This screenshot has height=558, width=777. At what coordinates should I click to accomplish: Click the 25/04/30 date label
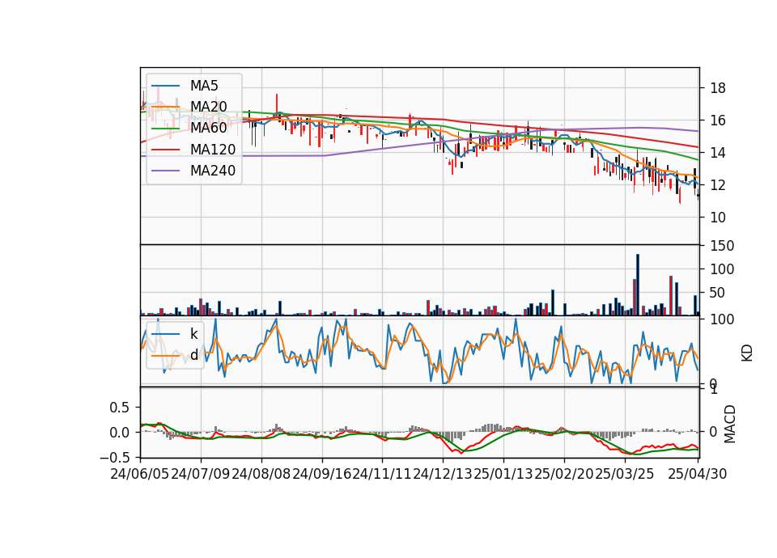pyautogui.click(x=697, y=474)
